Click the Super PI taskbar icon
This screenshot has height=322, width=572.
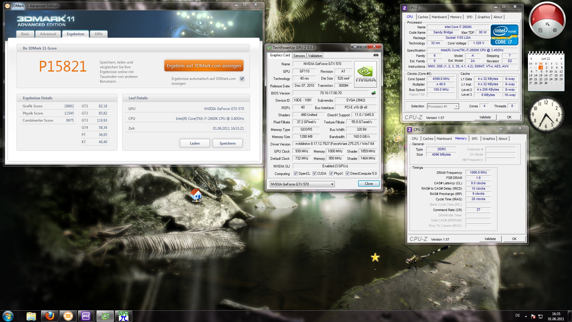123,316
